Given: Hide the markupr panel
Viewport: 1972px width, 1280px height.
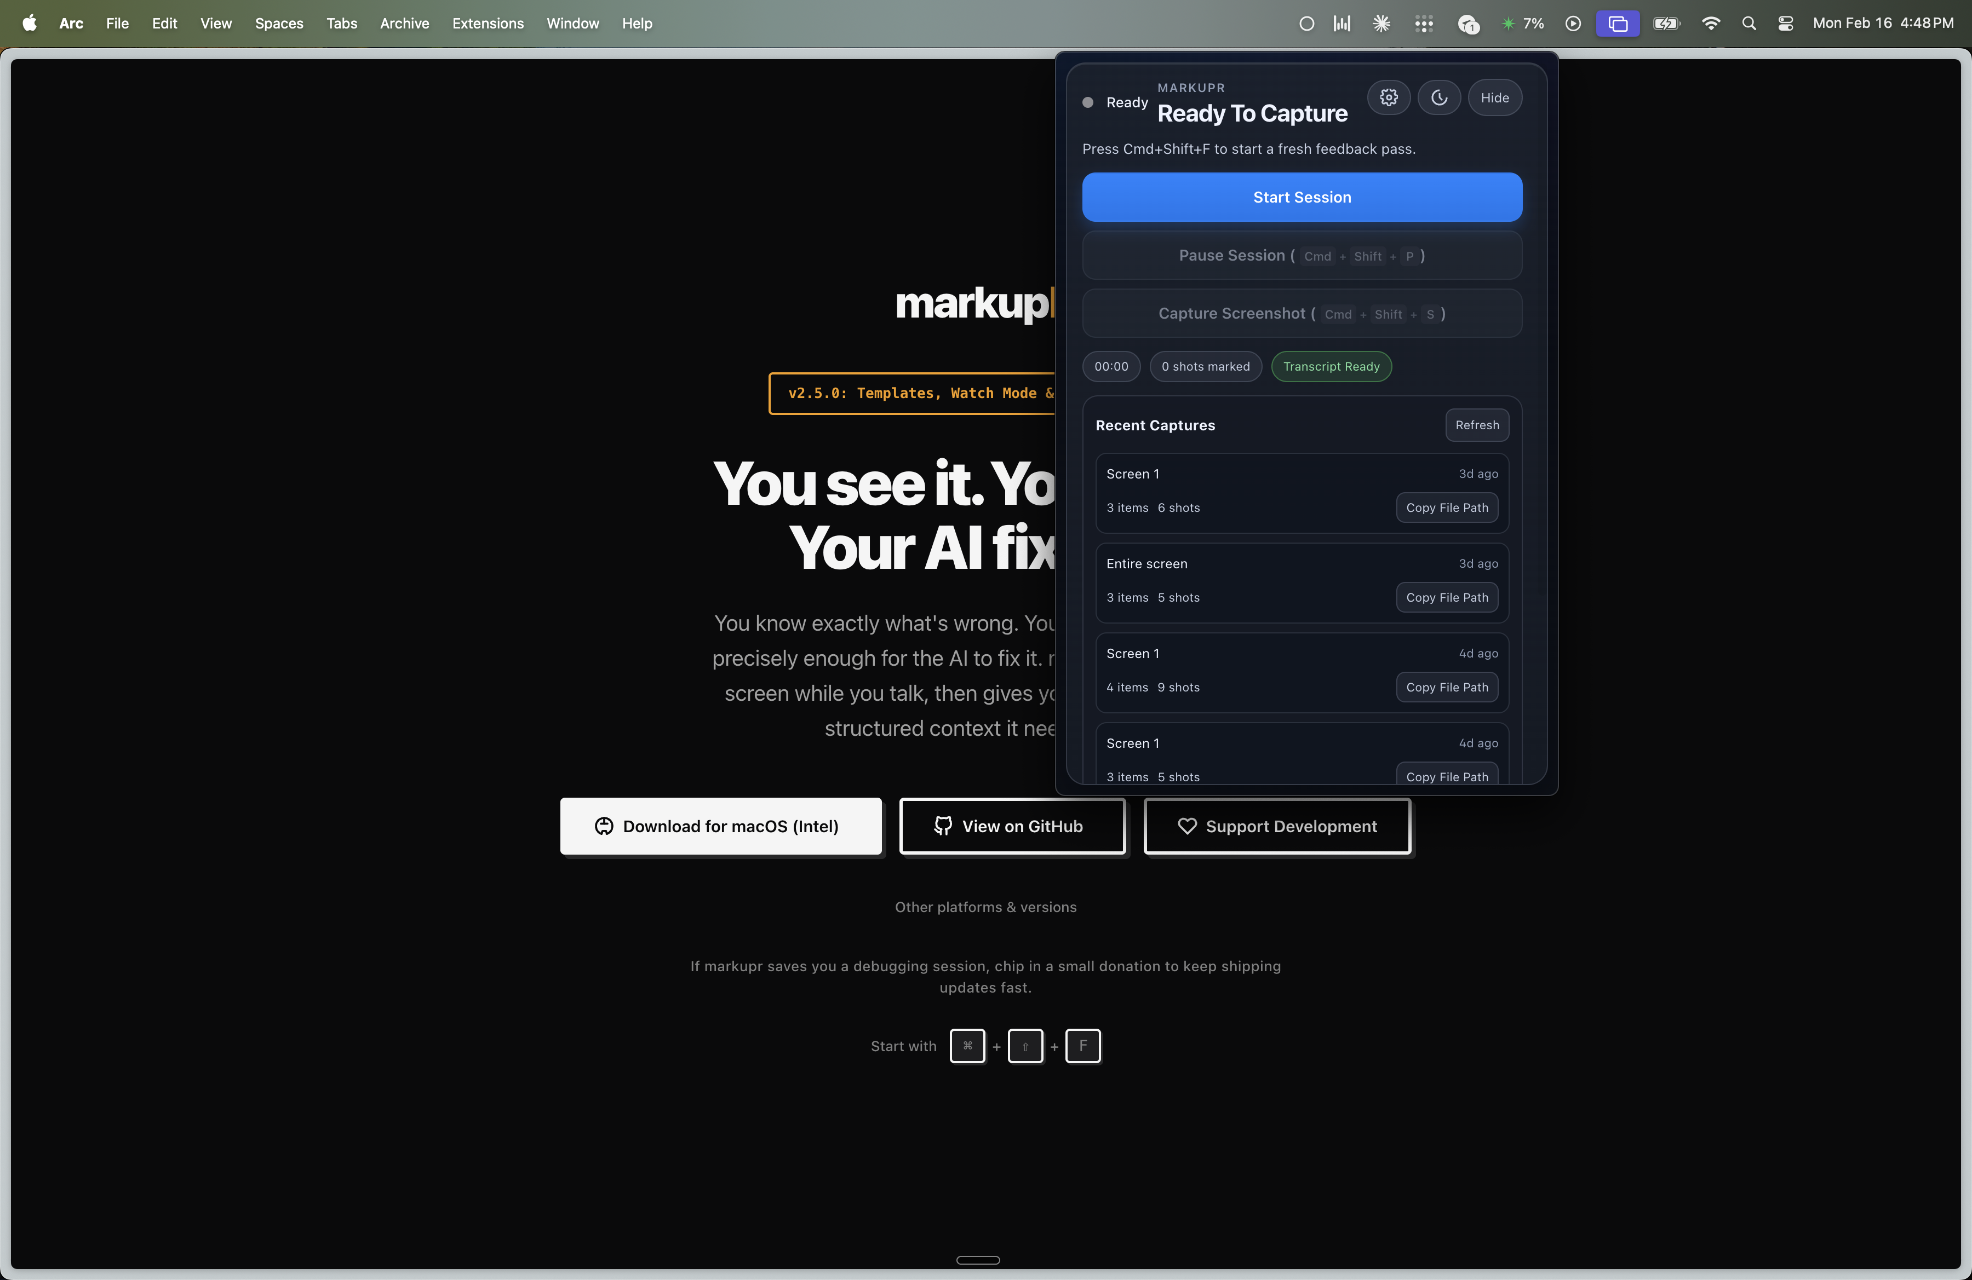Looking at the screenshot, I should point(1494,97).
